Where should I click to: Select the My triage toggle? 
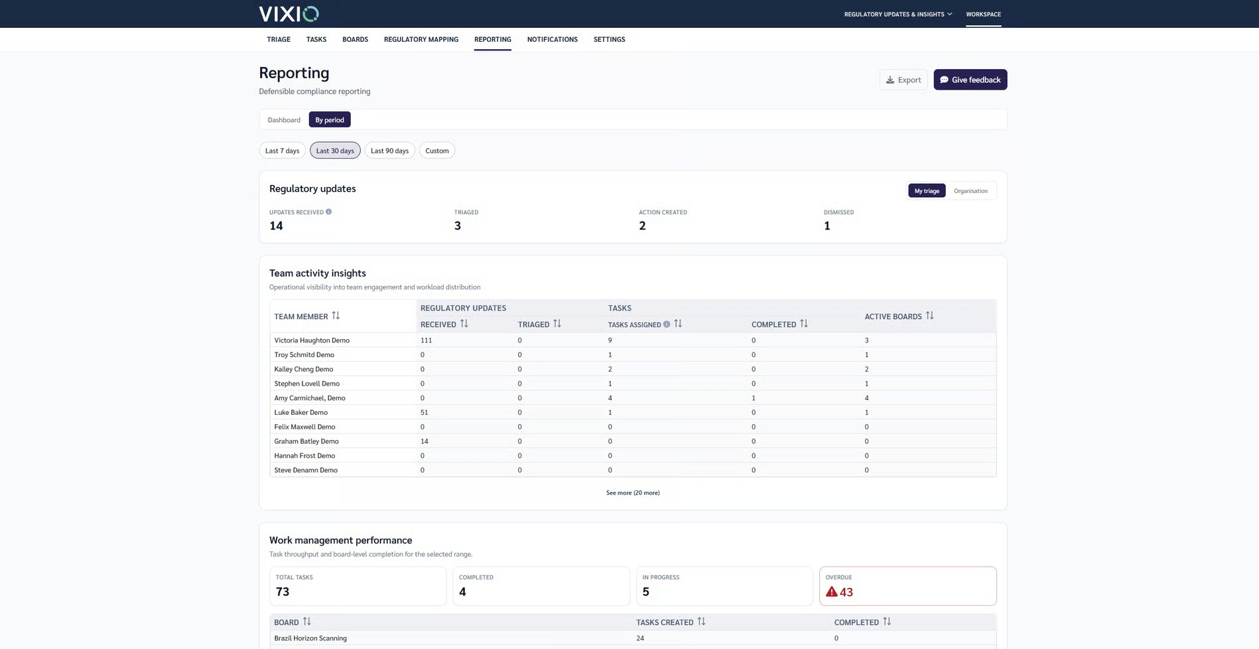(927, 191)
